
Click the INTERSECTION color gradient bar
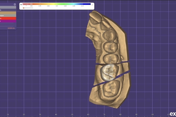tap(57, 4)
